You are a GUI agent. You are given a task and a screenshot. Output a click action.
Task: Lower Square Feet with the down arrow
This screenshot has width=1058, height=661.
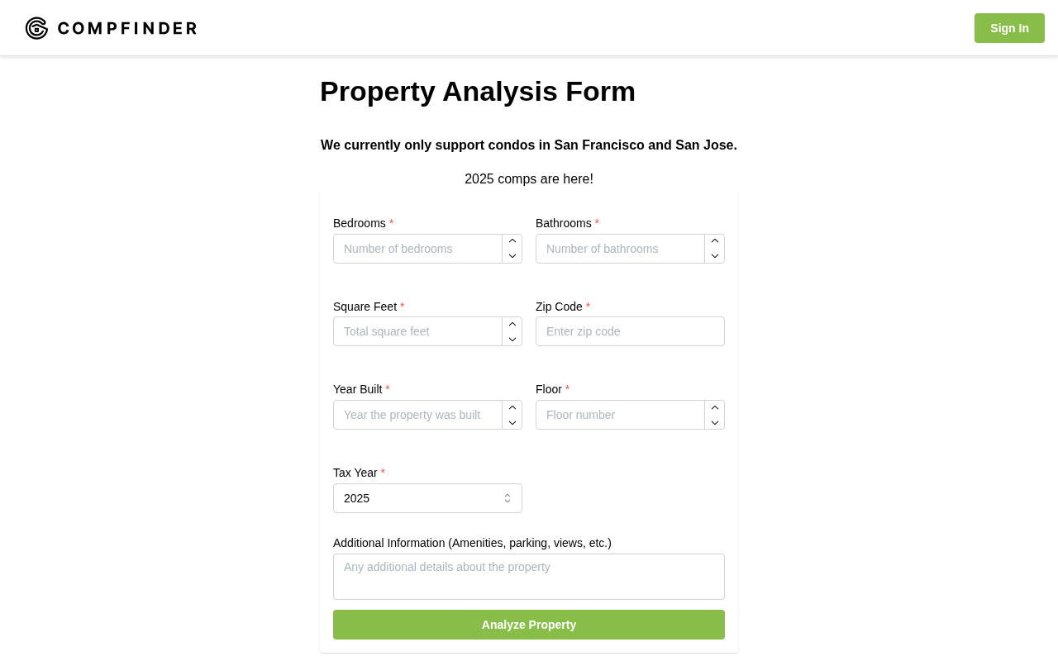click(x=512, y=339)
